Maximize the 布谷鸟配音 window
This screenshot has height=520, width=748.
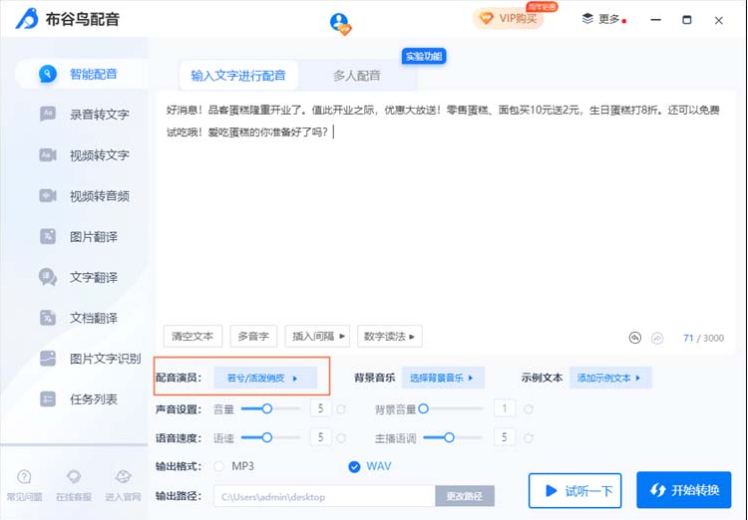(x=687, y=20)
